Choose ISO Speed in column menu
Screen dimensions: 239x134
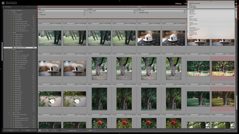(192, 10)
